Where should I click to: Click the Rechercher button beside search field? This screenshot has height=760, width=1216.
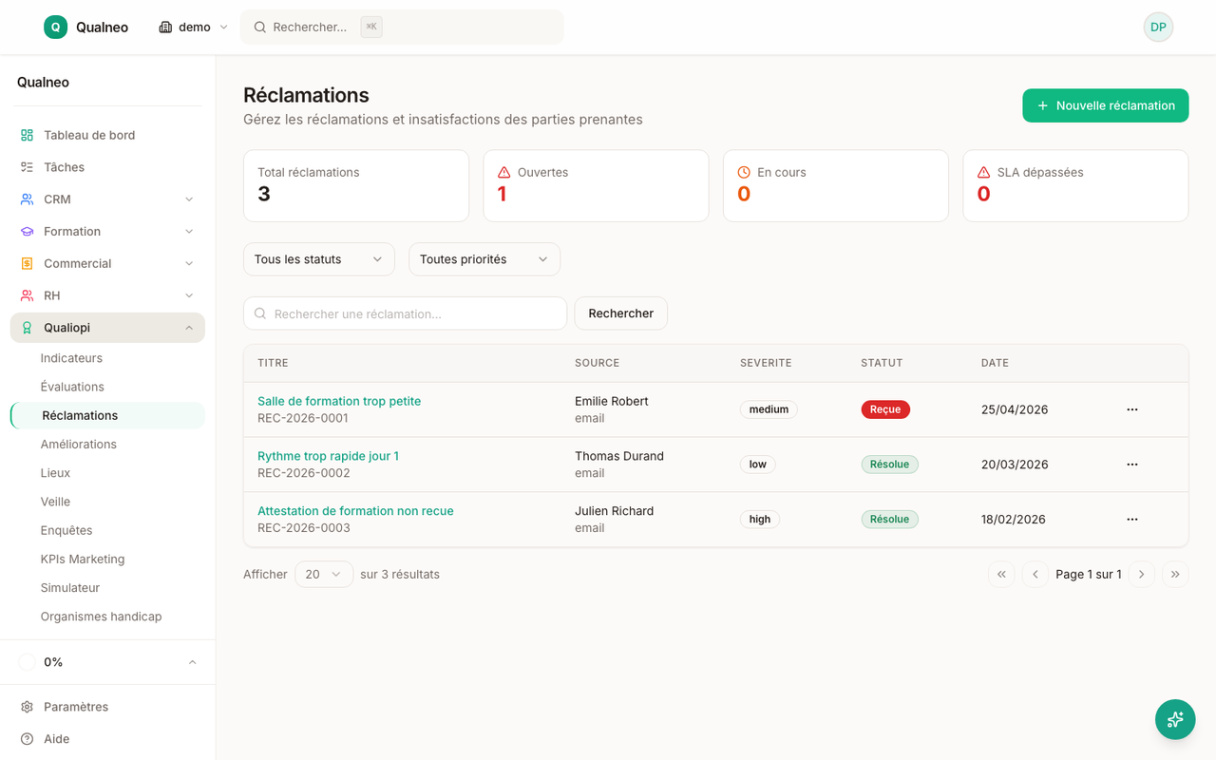(621, 313)
